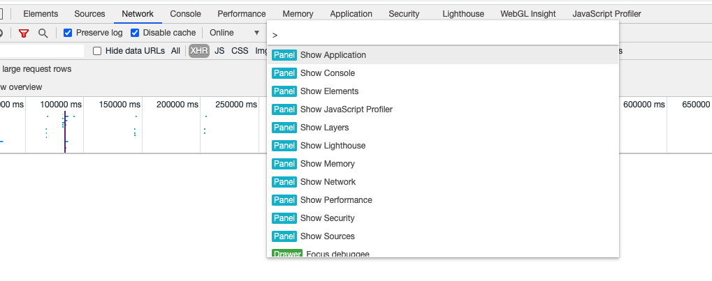Image resolution: width=712 pixels, height=281 pixels.
Task: Select the XHR filter button
Action: click(x=199, y=51)
